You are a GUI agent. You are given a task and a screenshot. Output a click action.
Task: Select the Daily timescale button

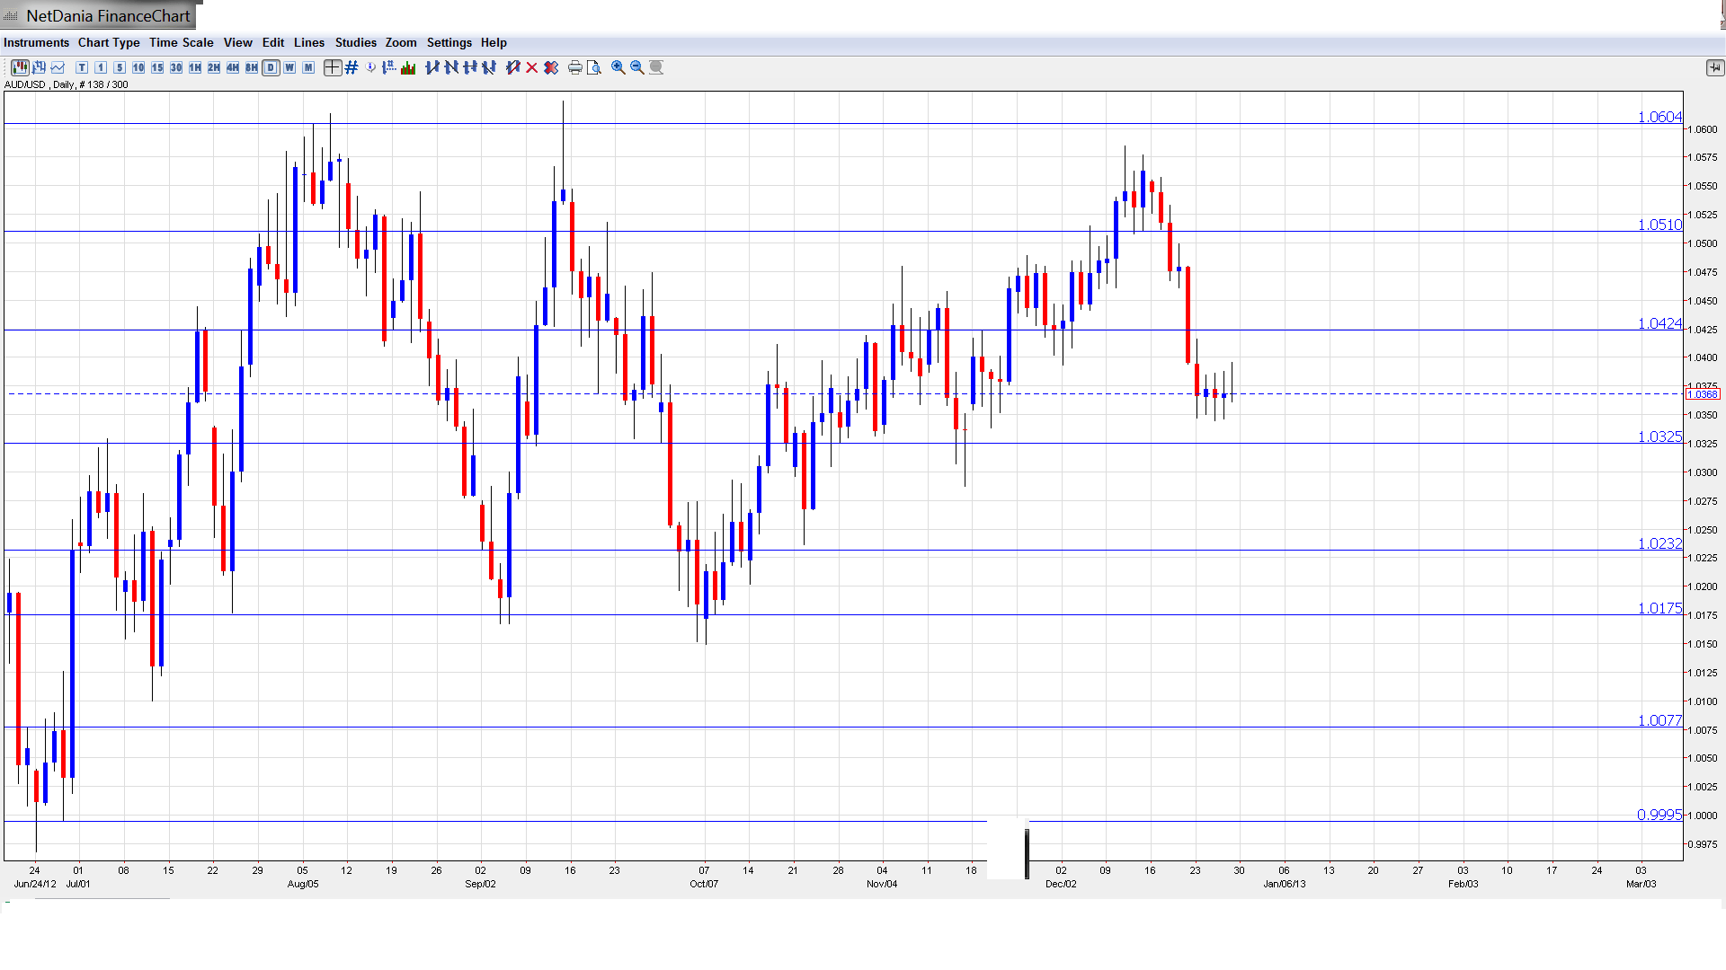(271, 67)
